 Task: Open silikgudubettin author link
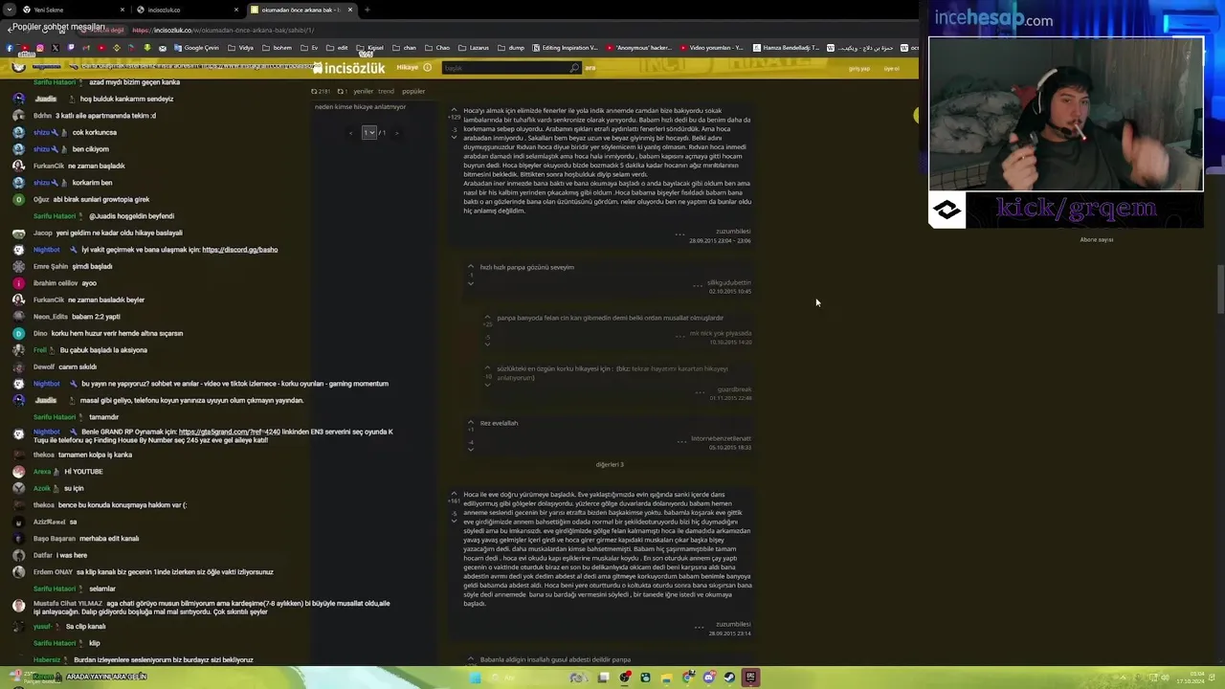coord(729,282)
